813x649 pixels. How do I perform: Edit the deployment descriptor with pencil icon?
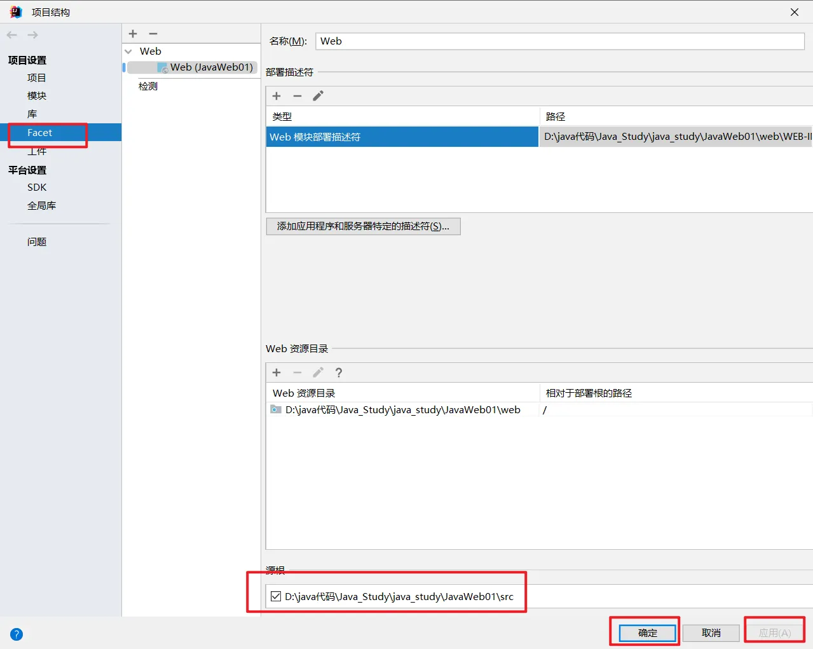click(318, 96)
